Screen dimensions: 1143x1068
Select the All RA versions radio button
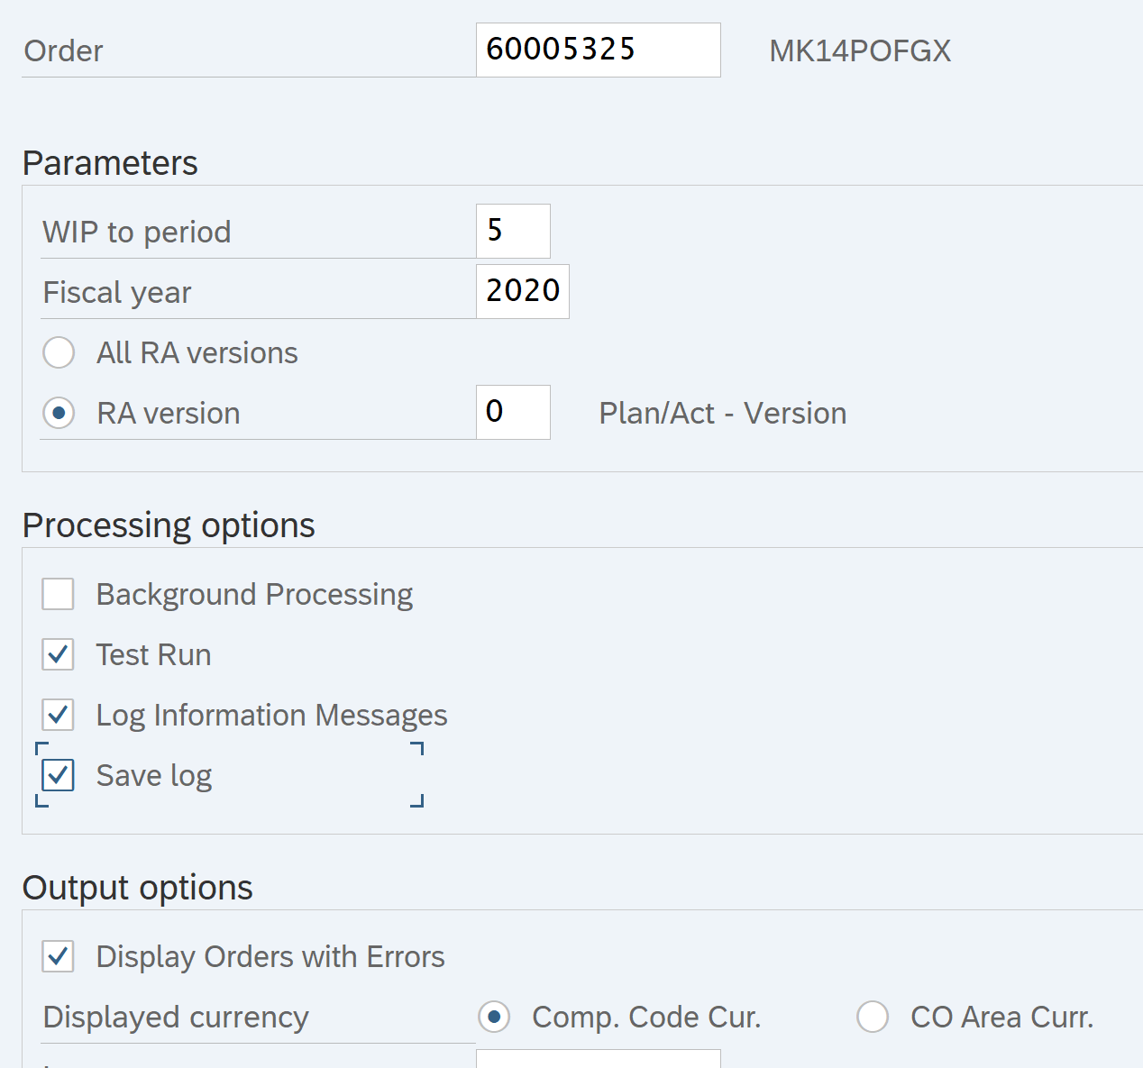[59, 352]
